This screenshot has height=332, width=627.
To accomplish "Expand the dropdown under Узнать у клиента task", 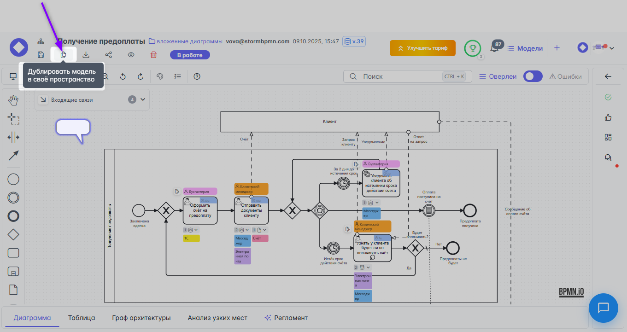I will pos(368,268).
